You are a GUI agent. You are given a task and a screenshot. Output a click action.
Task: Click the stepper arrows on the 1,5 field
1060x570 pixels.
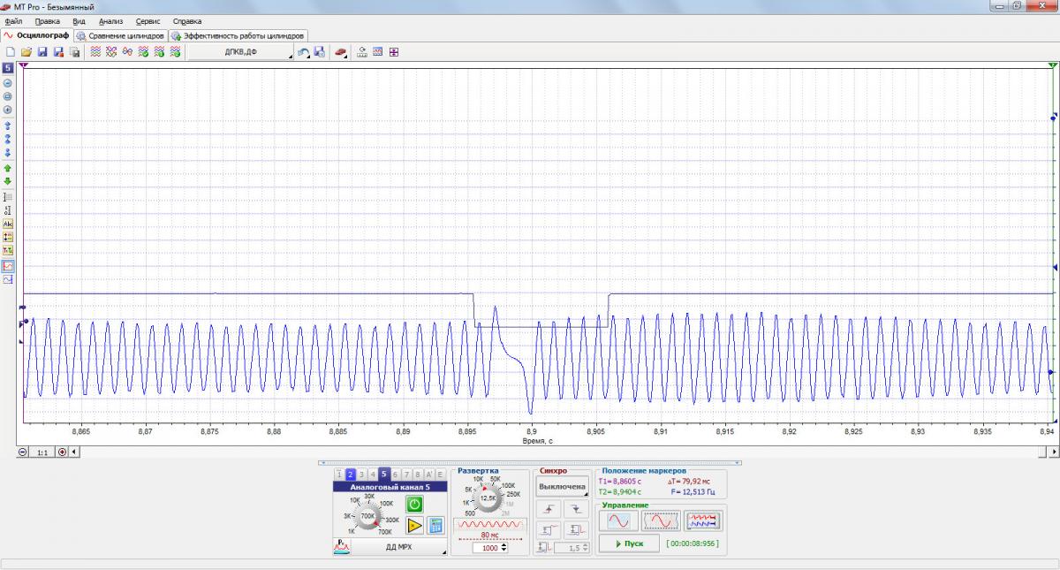coord(584,548)
